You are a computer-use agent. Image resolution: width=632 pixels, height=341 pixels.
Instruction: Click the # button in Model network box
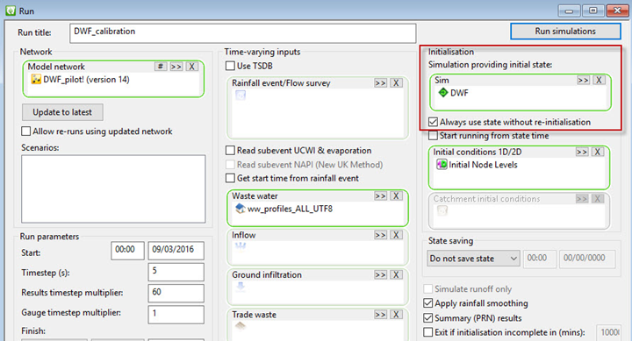161,67
